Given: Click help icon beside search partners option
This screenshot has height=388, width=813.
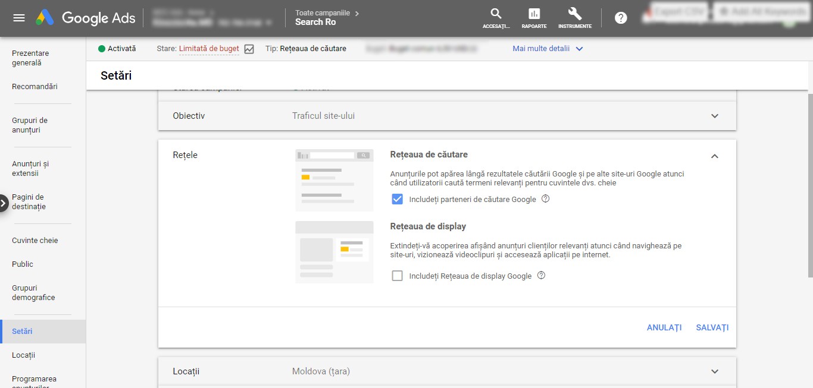Looking at the screenshot, I should [x=545, y=199].
